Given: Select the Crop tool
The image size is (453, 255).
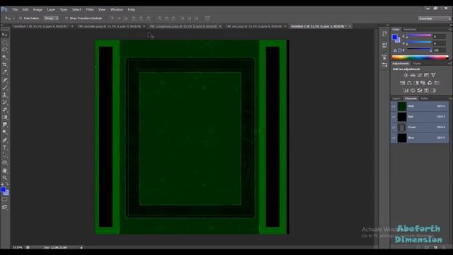Looking at the screenshot, I should pyautogui.click(x=5, y=64).
